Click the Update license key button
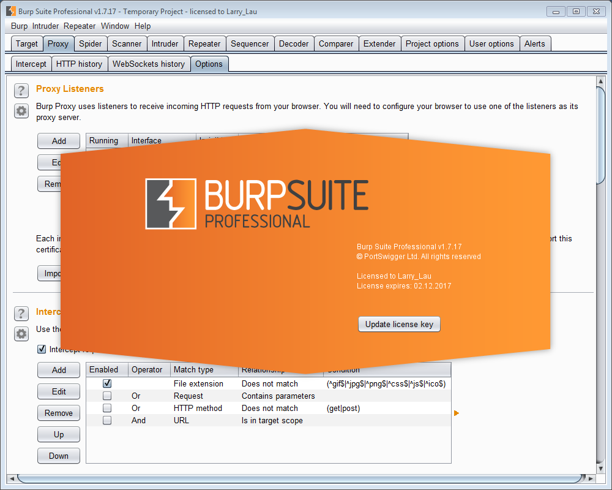 point(399,324)
